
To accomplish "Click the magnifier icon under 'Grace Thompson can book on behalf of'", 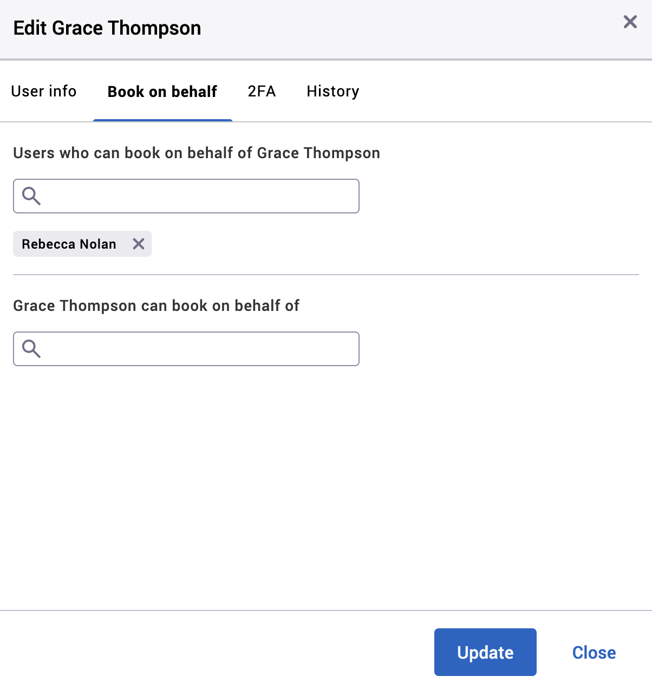I will point(31,349).
